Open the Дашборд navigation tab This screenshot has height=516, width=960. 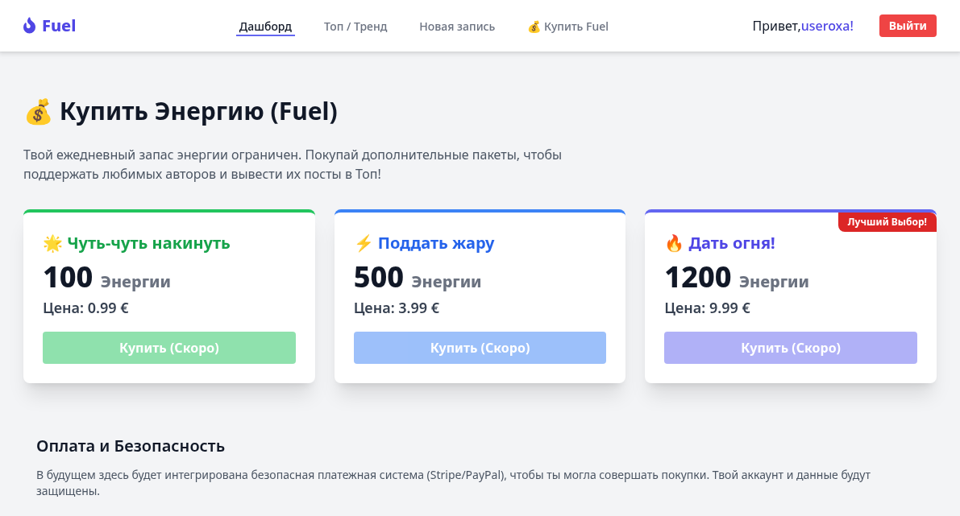click(x=265, y=27)
